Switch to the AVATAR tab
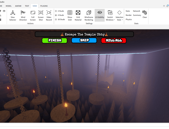This screenshot has height=129, width=169. tap(18, 6)
